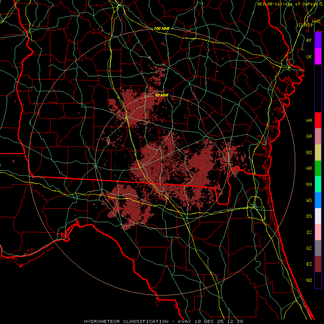Click the 'RA' legend label
The height and width of the screenshot is (324, 324).
click(309, 185)
